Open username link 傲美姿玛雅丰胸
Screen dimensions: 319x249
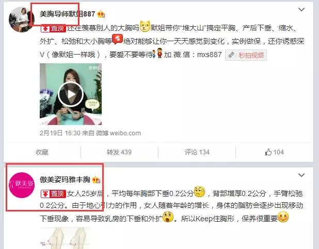tap(65, 180)
